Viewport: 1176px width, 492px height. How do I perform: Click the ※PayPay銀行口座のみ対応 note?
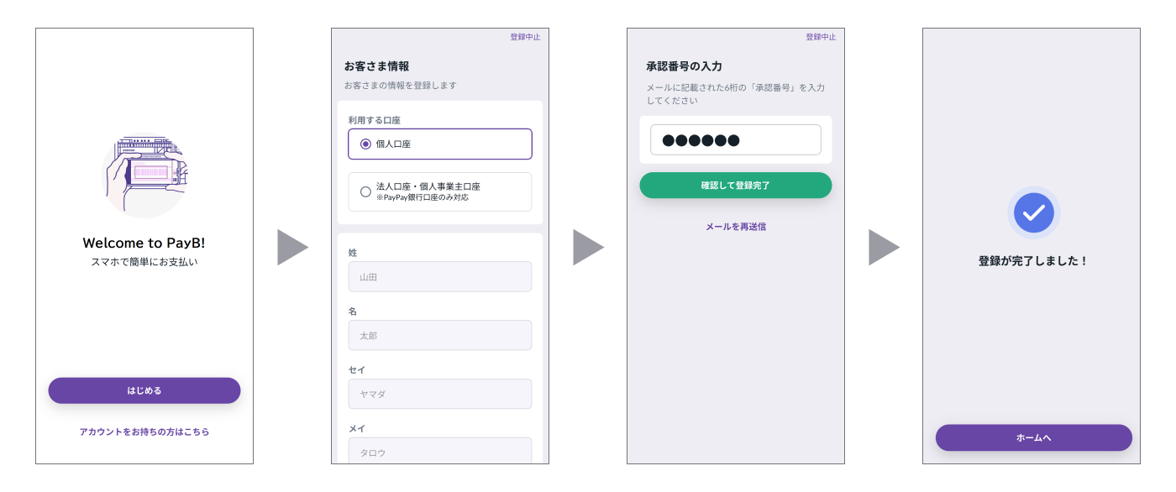[423, 197]
